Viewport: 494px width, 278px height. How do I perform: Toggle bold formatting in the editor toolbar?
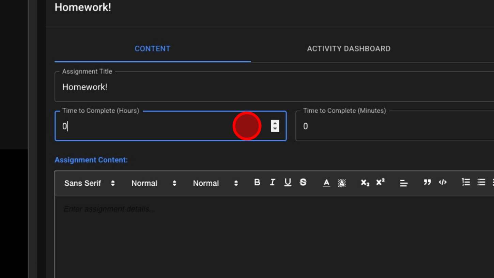point(257,183)
